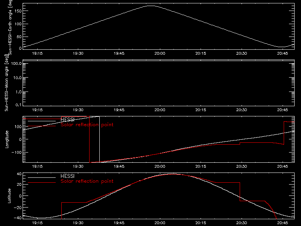301x226 pixels.
Task: Click the 100 tick on Earth angle axis
Action: click(18, 24)
